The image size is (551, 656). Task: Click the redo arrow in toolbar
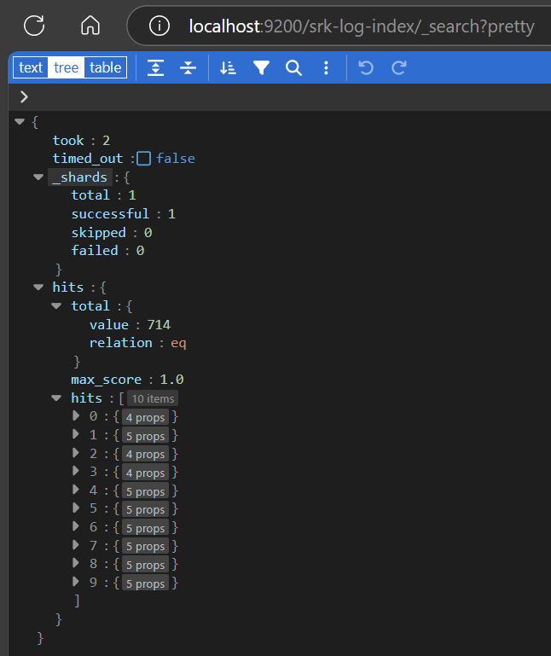click(398, 68)
